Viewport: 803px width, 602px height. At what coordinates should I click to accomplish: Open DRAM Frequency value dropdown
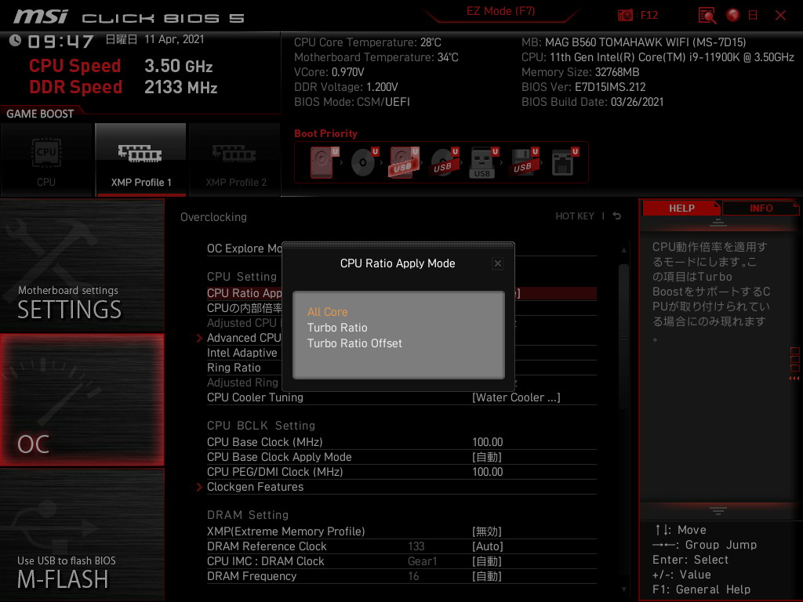[486, 576]
